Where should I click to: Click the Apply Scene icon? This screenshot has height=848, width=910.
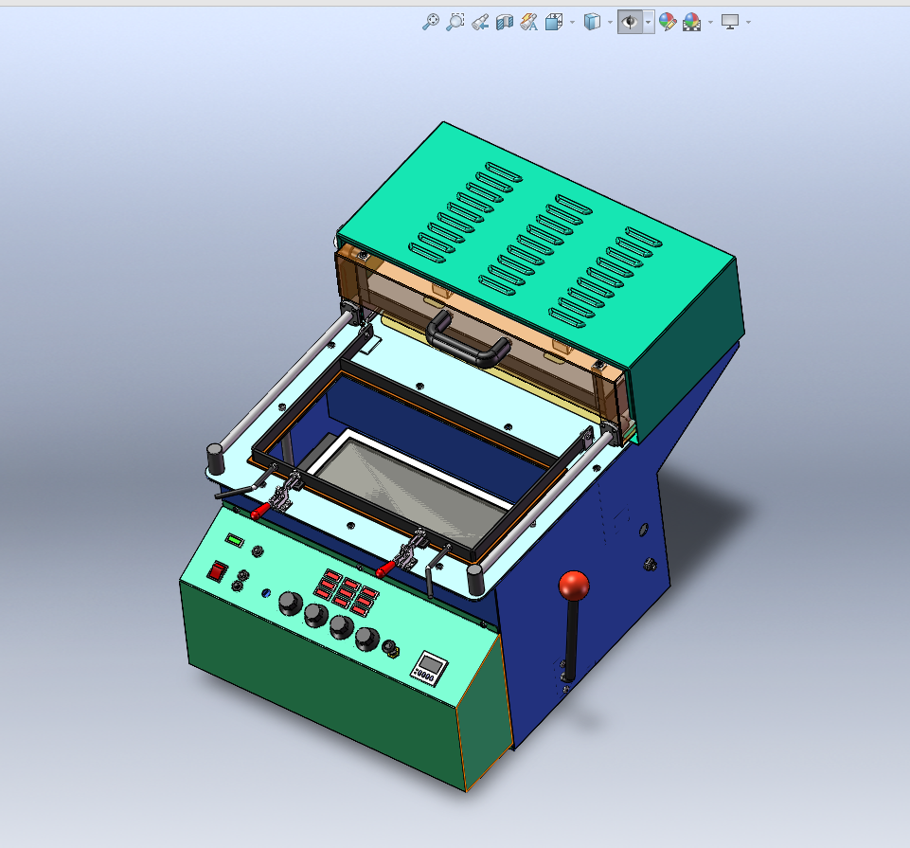(692, 22)
